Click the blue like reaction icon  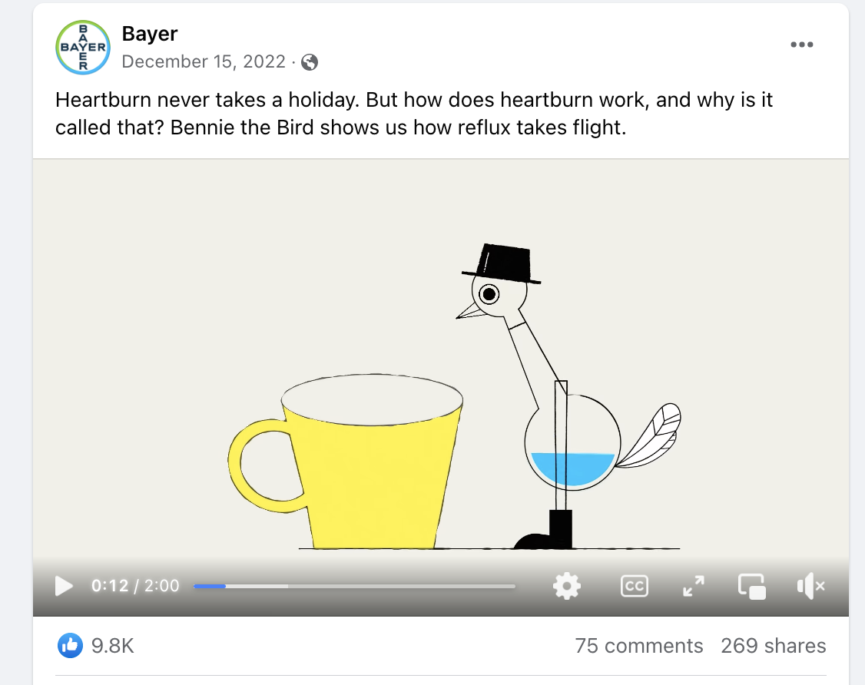pyautogui.click(x=70, y=645)
